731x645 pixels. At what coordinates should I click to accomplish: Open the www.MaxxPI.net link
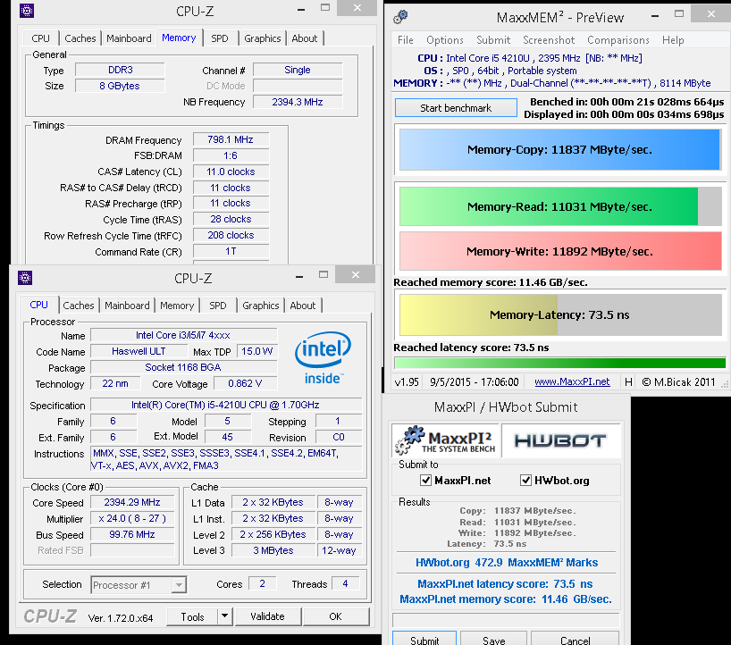(572, 381)
